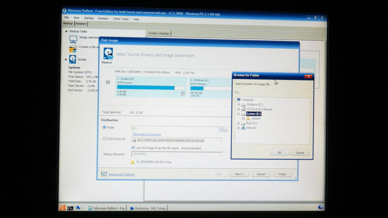This screenshot has width=388, height=218.
Task: Open the View menu
Action: (76, 18)
